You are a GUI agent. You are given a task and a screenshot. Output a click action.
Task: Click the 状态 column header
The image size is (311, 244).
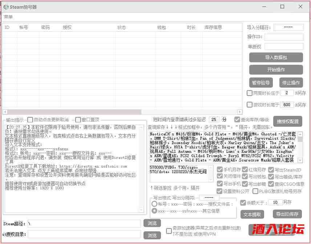tap(122, 28)
